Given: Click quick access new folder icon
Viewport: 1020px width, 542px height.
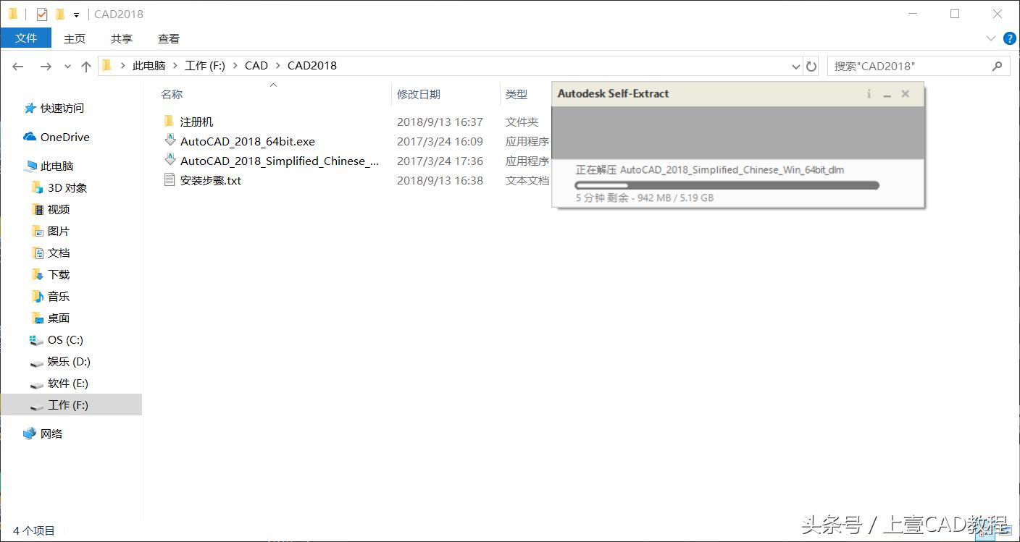Looking at the screenshot, I should (59, 14).
